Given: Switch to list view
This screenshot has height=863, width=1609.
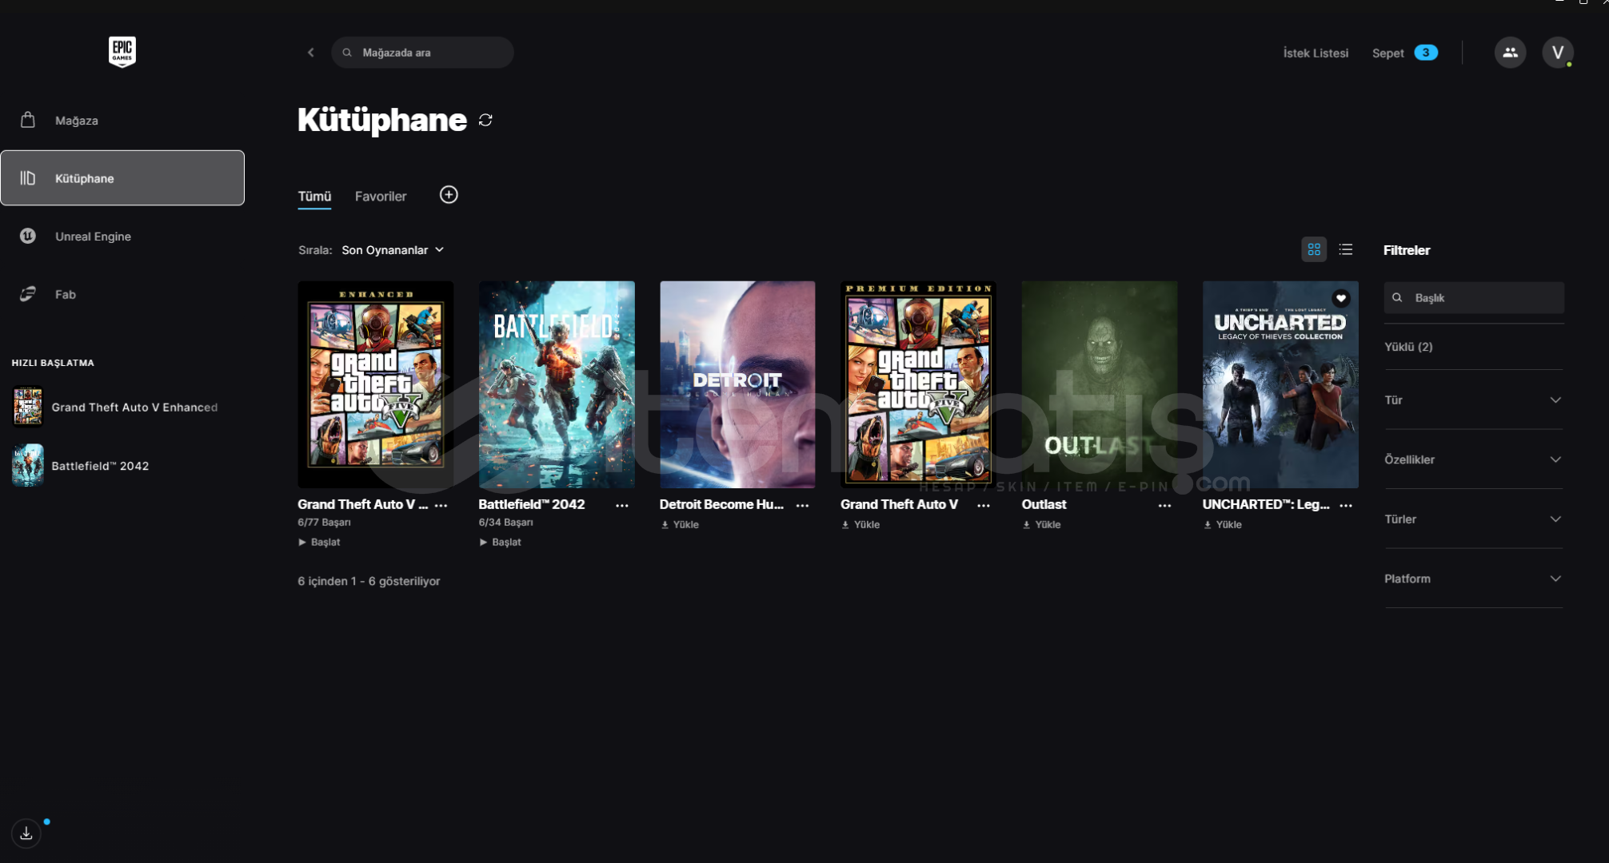Looking at the screenshot, I should tap(1346, 250).
